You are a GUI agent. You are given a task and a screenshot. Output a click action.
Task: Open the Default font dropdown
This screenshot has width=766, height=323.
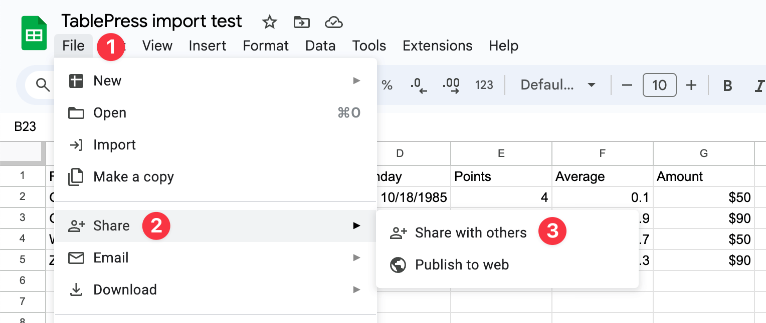pos(557,85)
